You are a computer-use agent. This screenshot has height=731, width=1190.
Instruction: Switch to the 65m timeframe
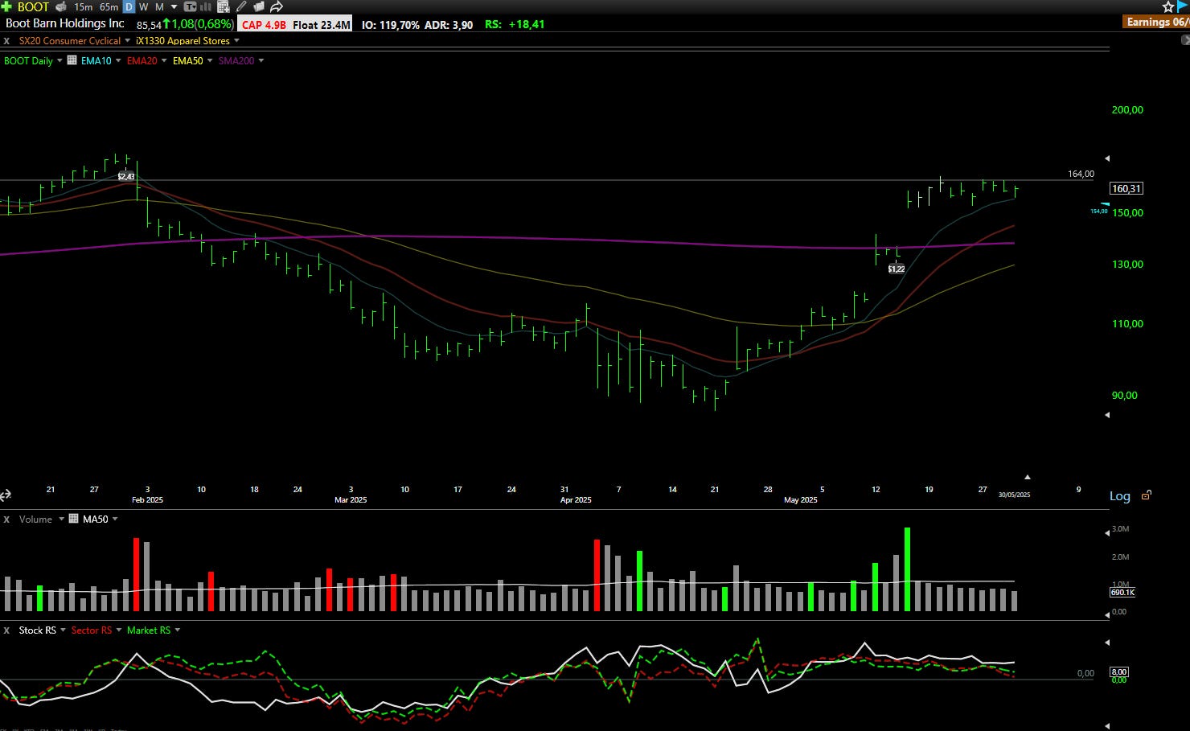pyautogui.click(x=109, y=6)
